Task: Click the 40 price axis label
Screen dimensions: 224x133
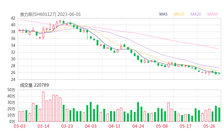Action: (13, 25)
